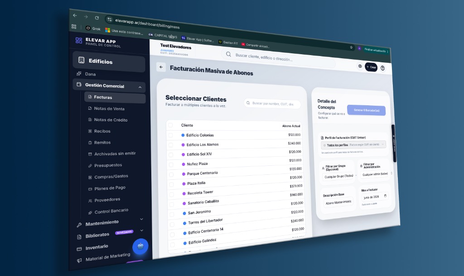Open the floating blue chat assistant bubble
The height and width of the screenshot is (276, 464).
click(140, 246)
